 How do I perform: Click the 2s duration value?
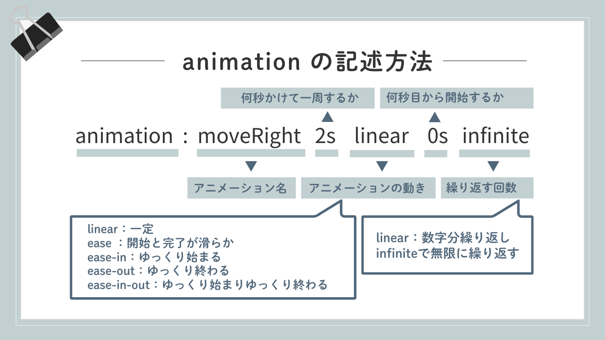tap(326, 137)
